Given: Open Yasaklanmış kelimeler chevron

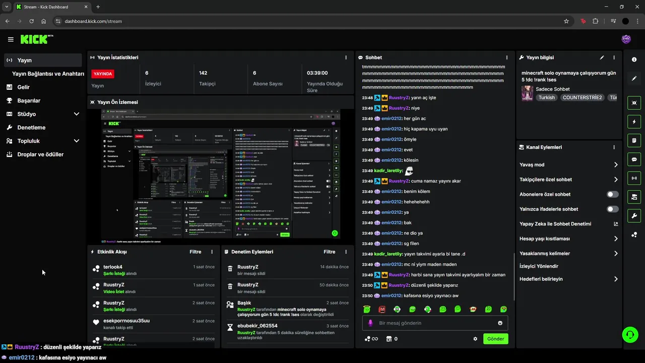Looking at the screenshot, I should click(x=616, y=254).
